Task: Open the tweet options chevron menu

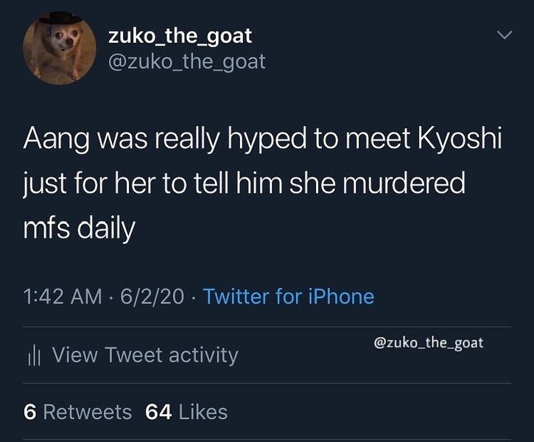Action: click(x=504, y=35)
